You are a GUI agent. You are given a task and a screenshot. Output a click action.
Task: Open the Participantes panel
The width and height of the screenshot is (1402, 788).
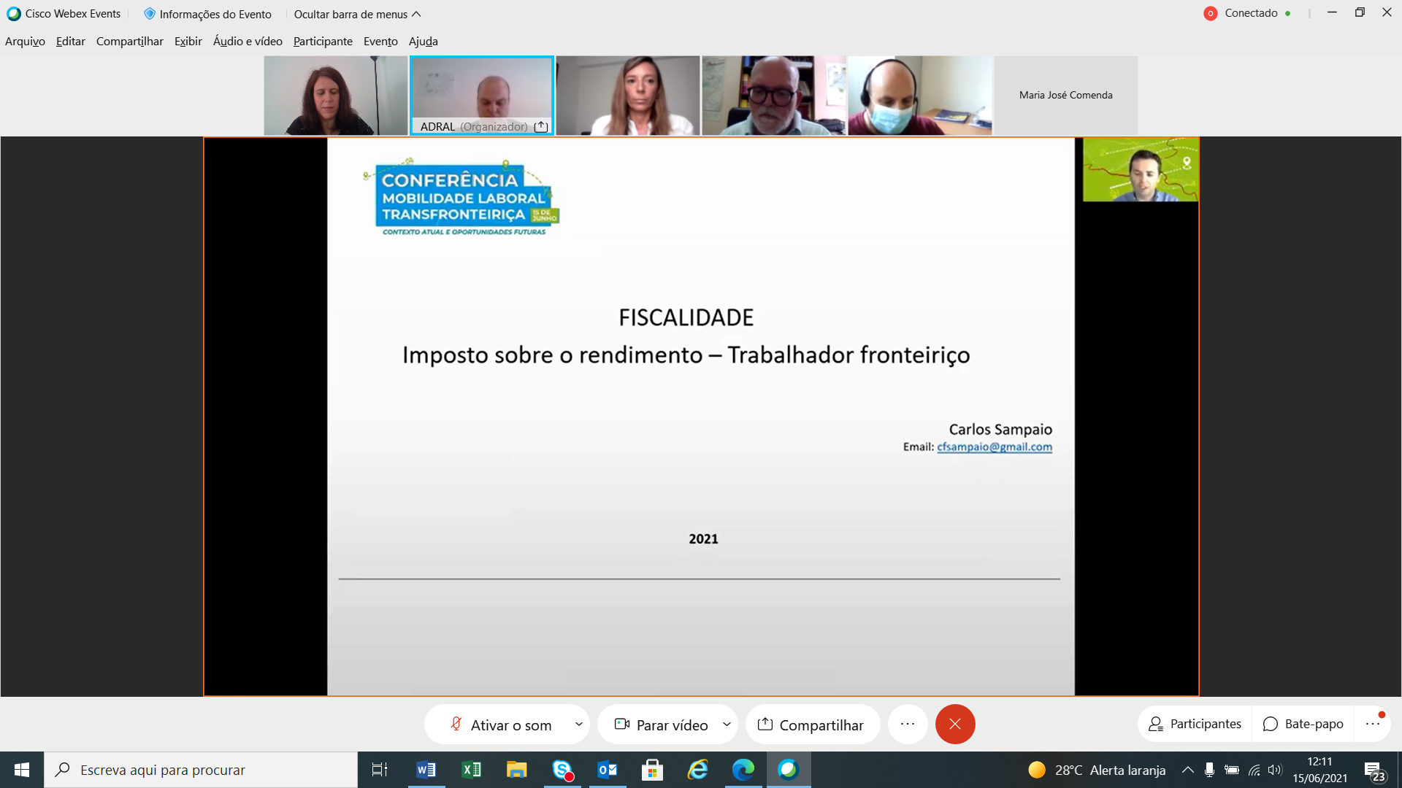point(1195,724)
